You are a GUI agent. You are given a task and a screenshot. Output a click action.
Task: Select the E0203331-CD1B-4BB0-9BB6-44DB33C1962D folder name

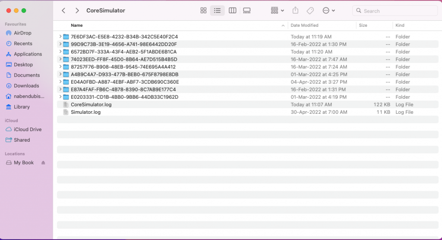click(x=124, y=97)
